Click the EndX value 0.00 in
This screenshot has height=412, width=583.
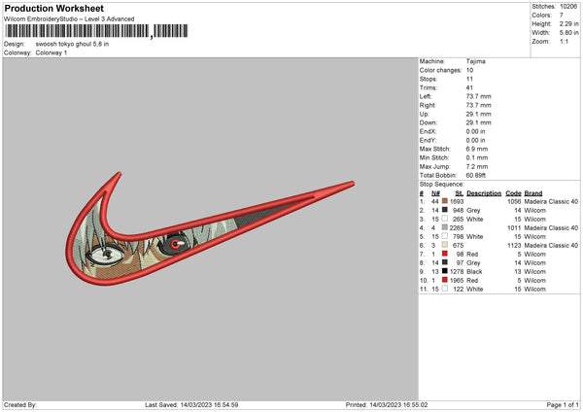point(475,131)
